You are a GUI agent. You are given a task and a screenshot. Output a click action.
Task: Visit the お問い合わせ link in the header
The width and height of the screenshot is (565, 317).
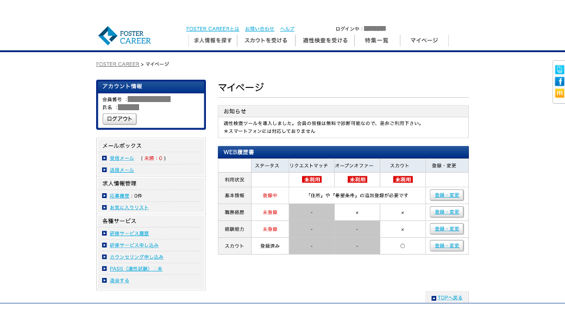[259, 29]
